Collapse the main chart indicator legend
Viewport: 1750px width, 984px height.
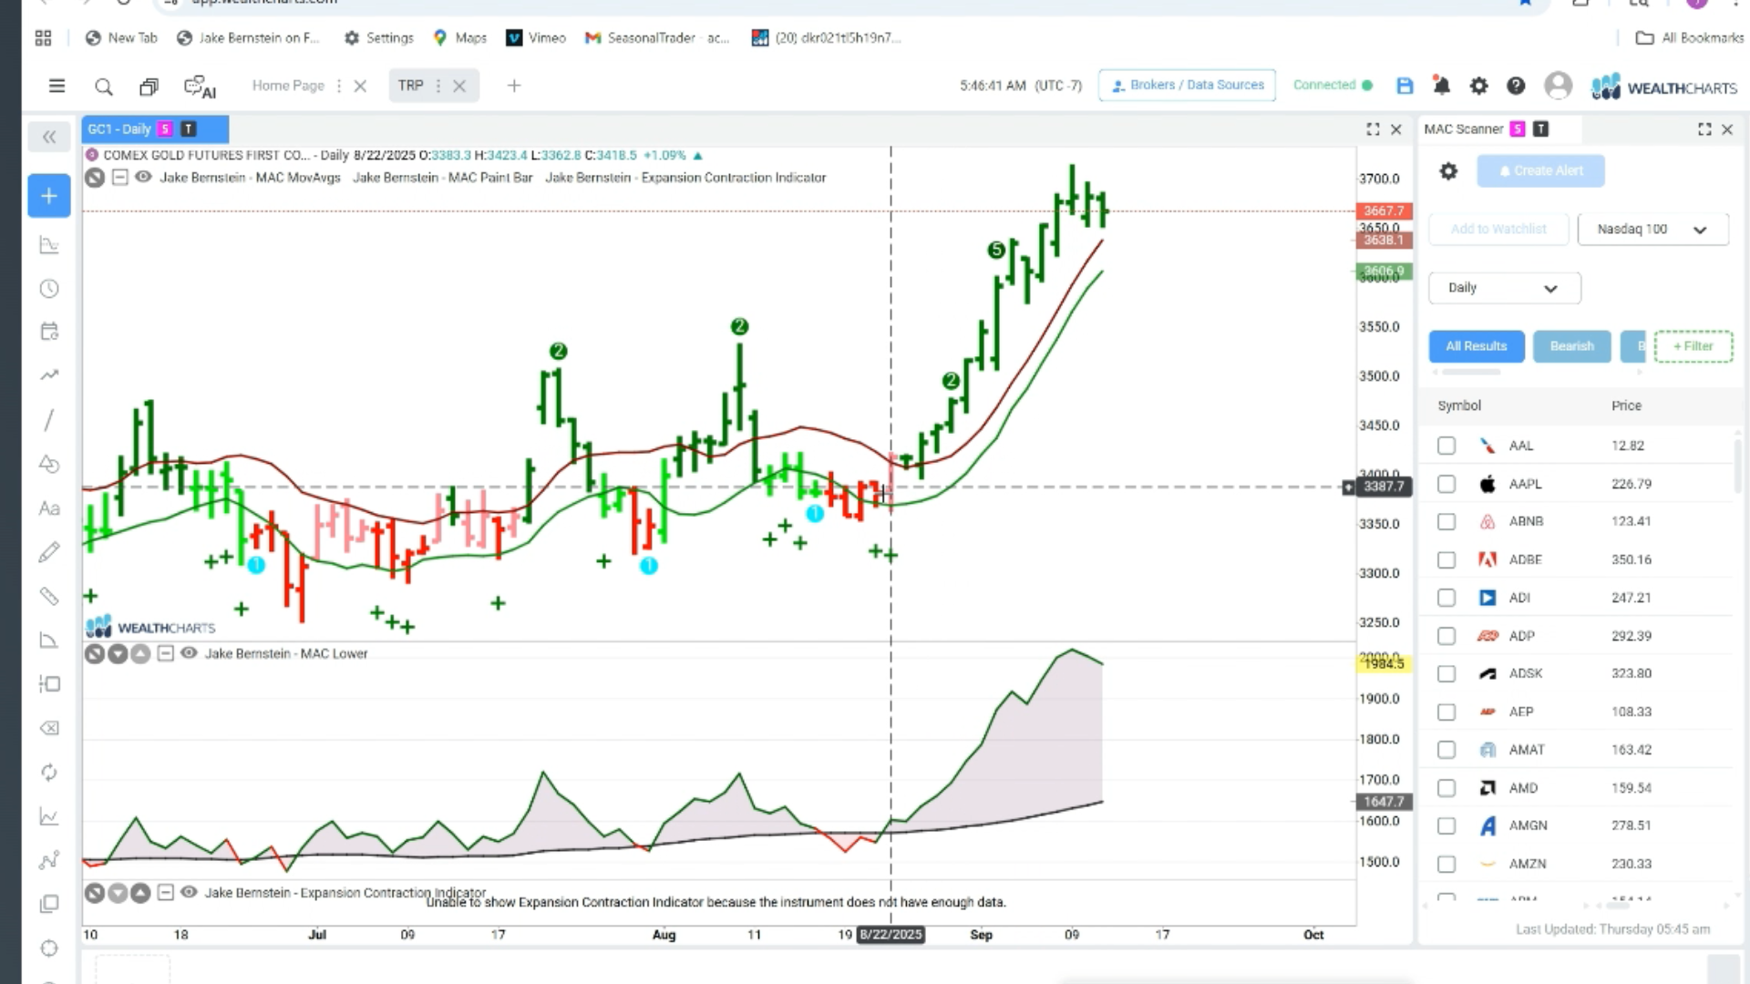pyautogui.click(x=119, y=177)
